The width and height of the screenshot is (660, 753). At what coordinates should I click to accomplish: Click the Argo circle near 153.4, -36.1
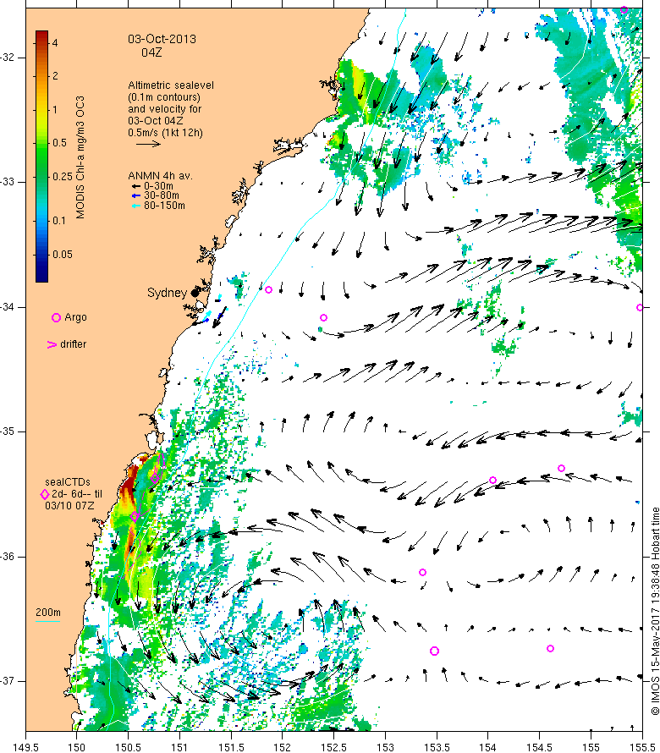coord(423,573)
